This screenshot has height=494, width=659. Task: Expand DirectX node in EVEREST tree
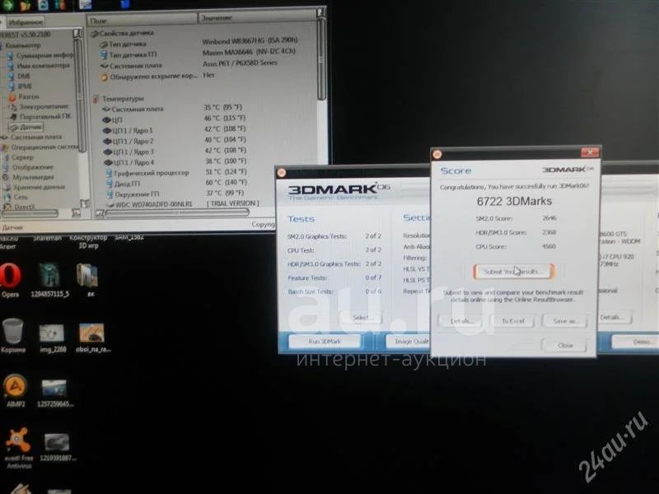tap(20, 207)
